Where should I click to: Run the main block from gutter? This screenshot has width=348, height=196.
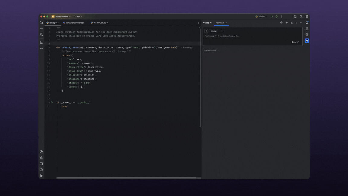tap(52, 103)
